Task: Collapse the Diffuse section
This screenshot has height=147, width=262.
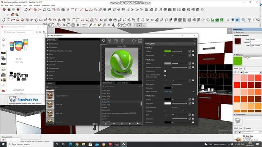Action: tap(146, 48)
